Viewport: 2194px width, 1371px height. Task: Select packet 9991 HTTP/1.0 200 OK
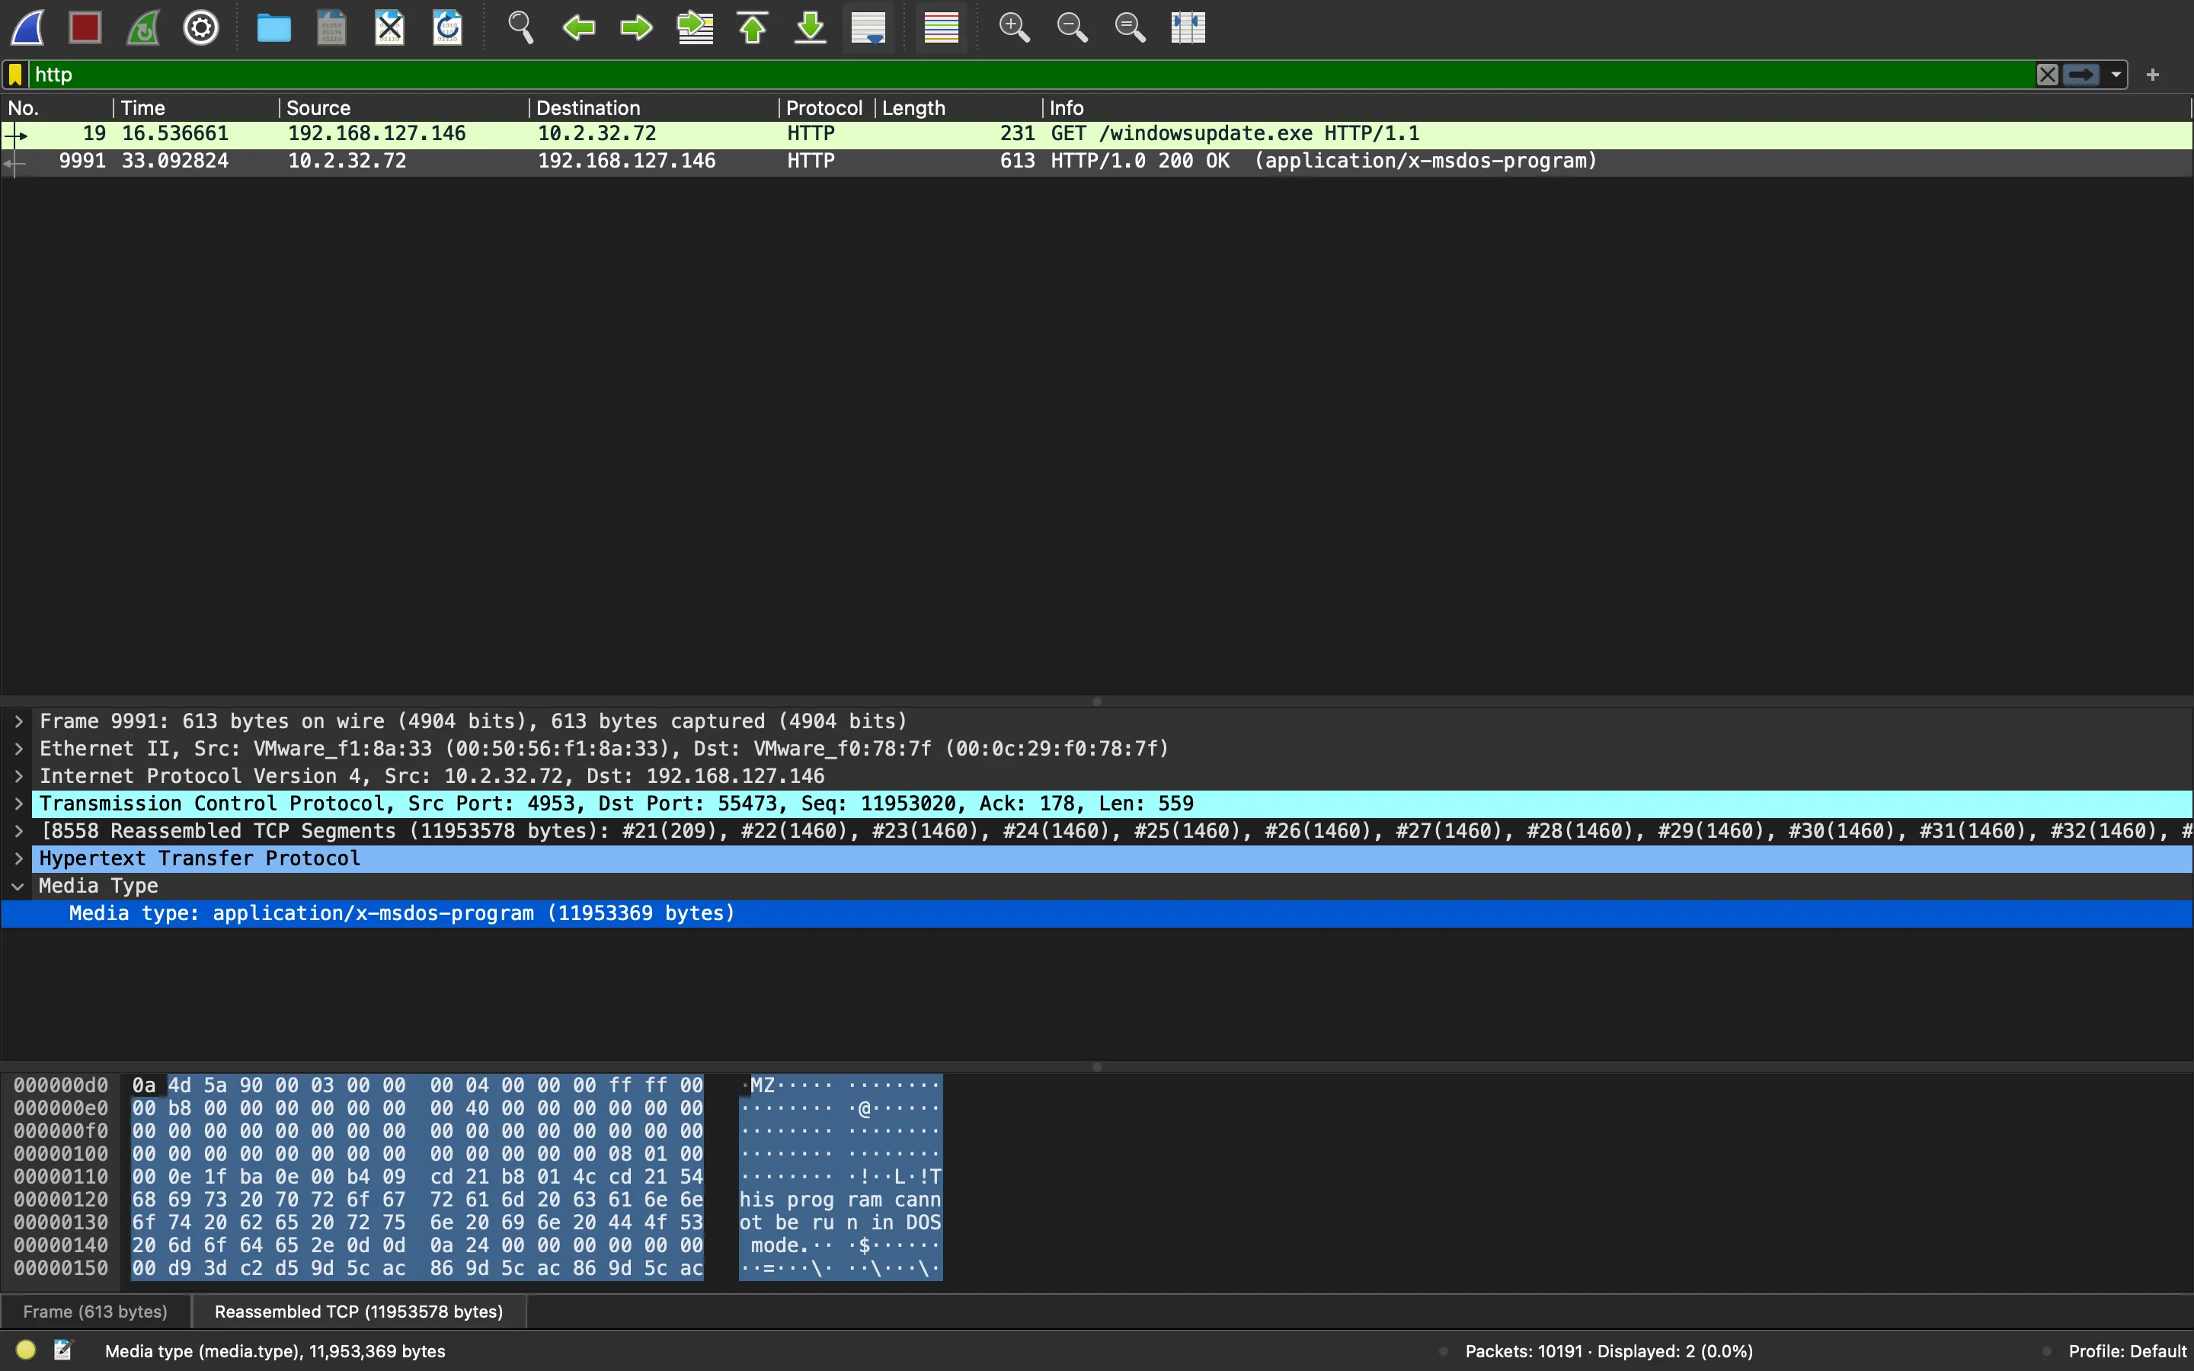click(x=1097, y=161)
